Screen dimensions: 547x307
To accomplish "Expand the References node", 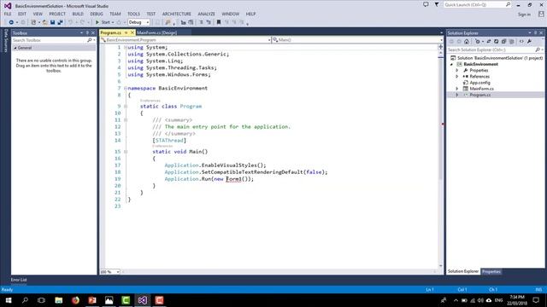I will [457, 77].
